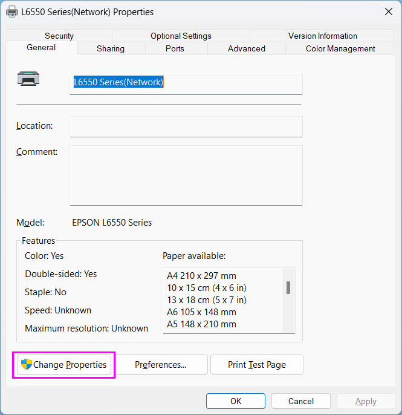The image size is (402, 415).
Task: Select the Sharing tab
Action: coord(111,48)
